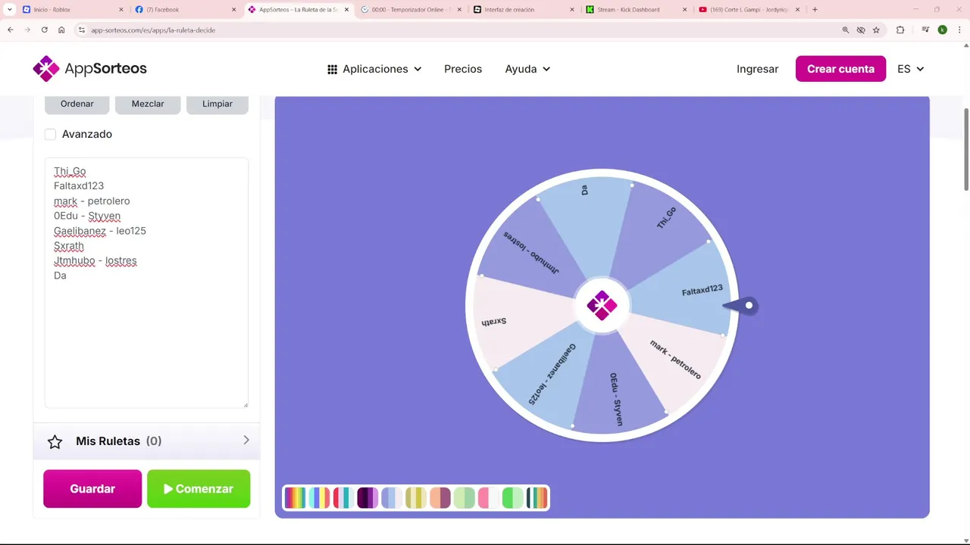Choose the pink and white palette swatch
The height and width of the screenshot is (545, 970).
pyautogui.click(x=489, y=498)
